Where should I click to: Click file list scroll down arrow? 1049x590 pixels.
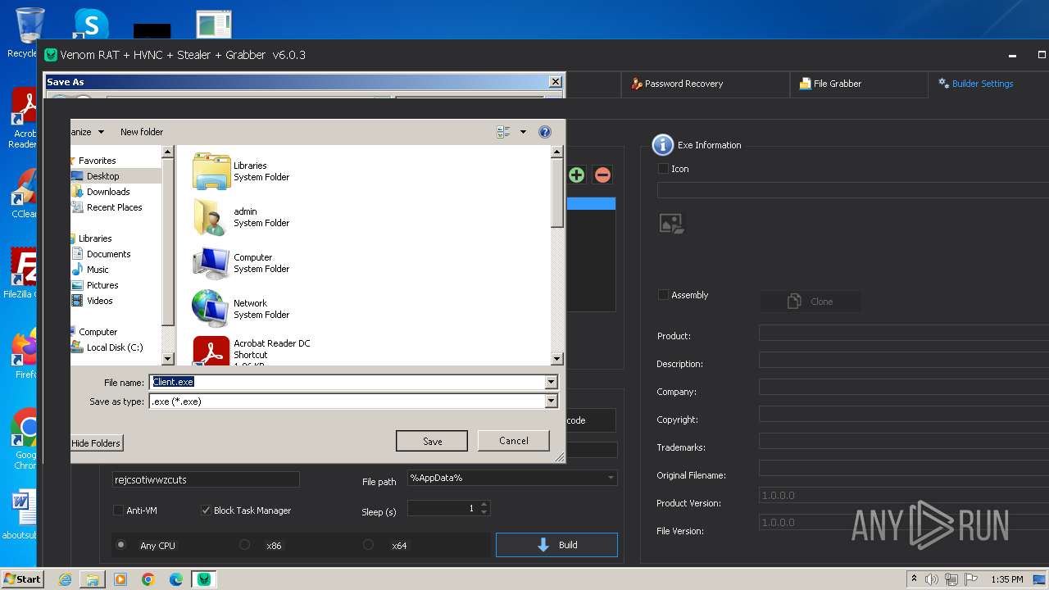pos(556,359)
